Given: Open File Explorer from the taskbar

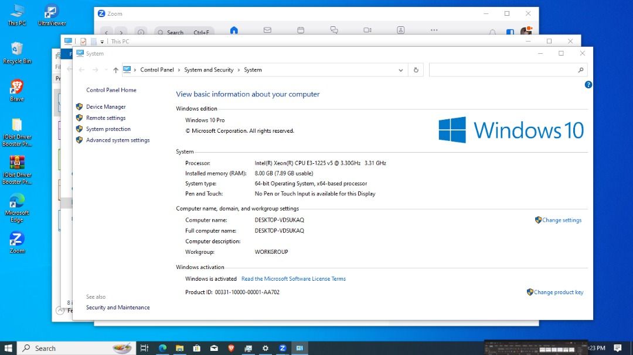Looking at the screenshot, I should click(180, 348).
